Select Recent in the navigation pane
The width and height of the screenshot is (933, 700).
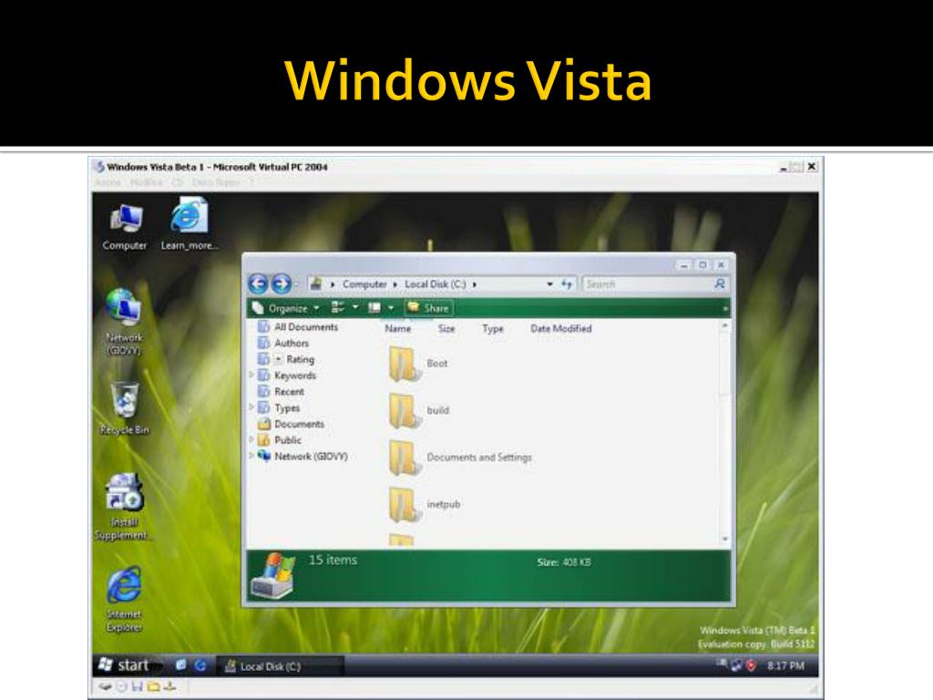tap(289, 392)
